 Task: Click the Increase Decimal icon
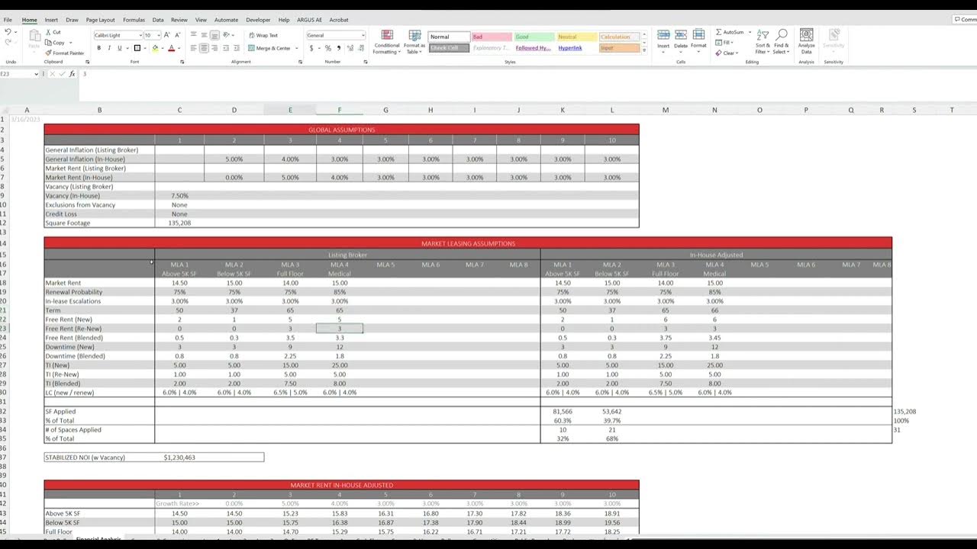[x=350, y=48]
